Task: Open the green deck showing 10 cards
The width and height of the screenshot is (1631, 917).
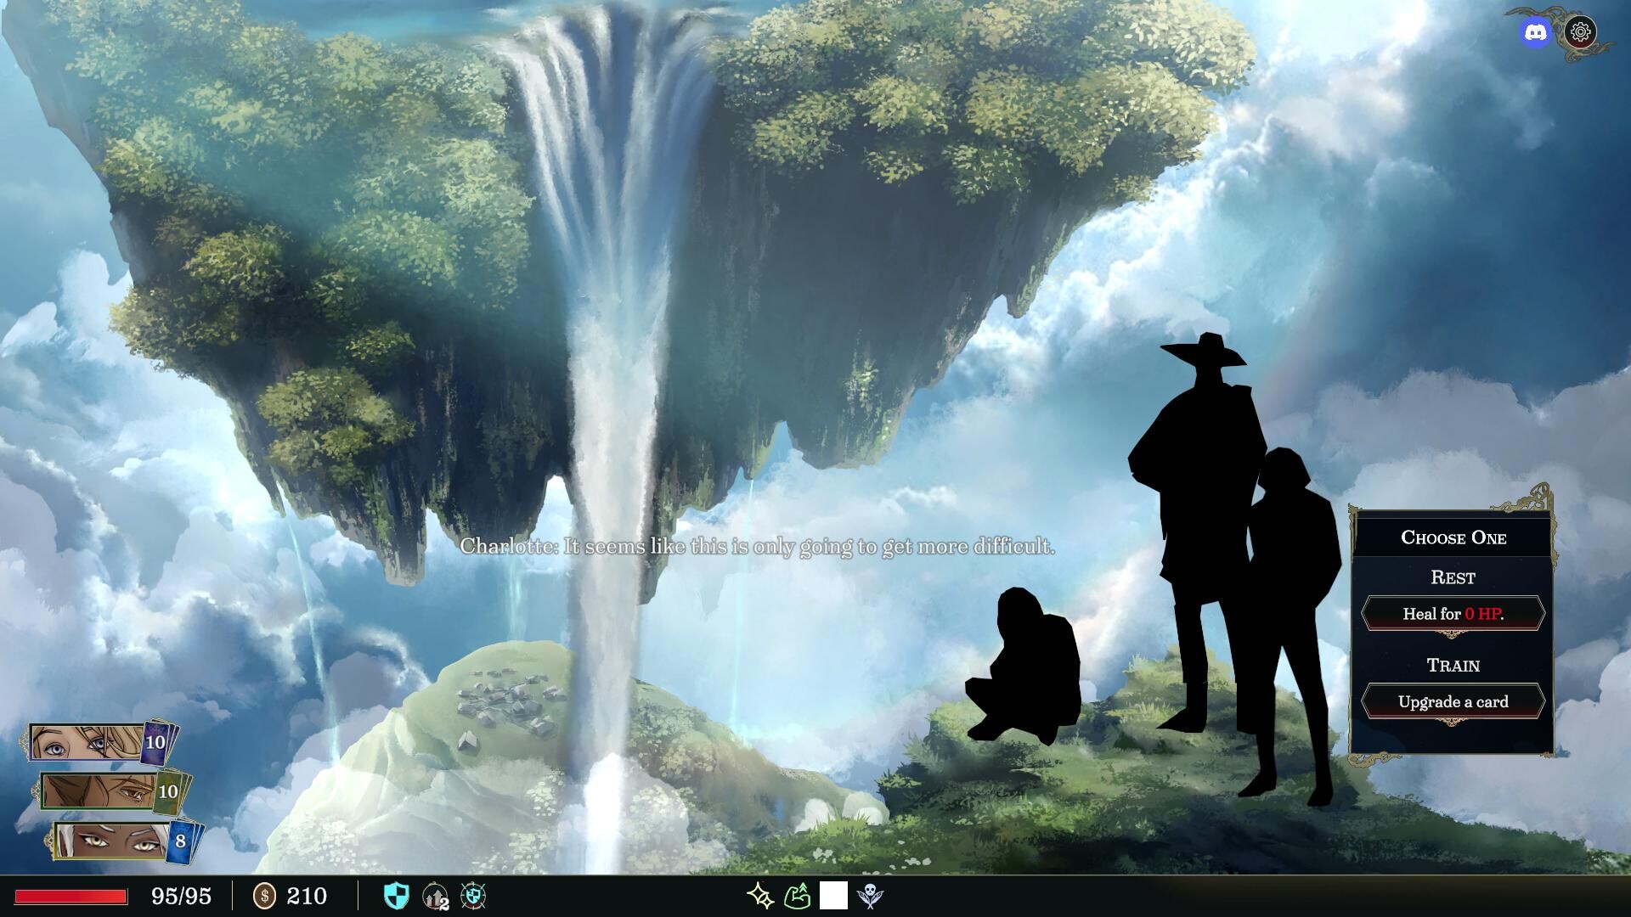Action: click(x=171, y=791)
